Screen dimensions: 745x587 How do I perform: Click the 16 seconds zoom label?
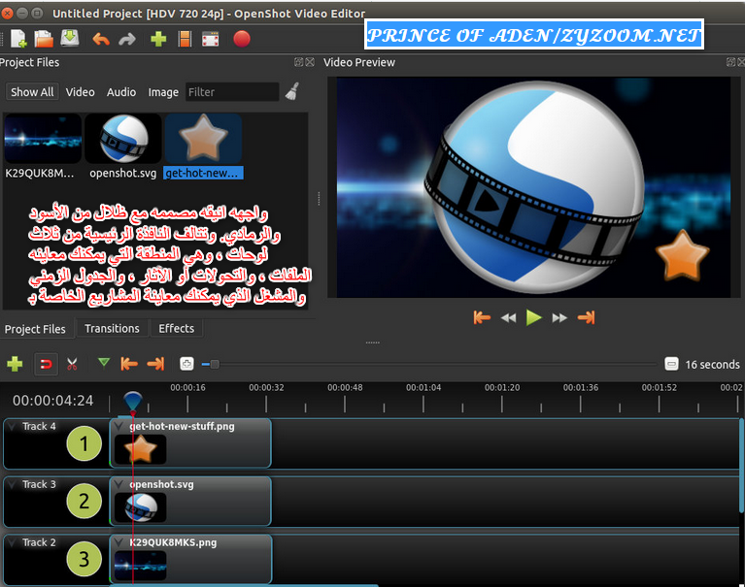click(712, 365)
